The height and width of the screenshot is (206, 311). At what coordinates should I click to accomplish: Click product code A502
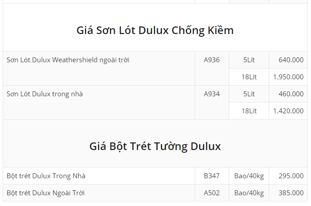(212, 193)
